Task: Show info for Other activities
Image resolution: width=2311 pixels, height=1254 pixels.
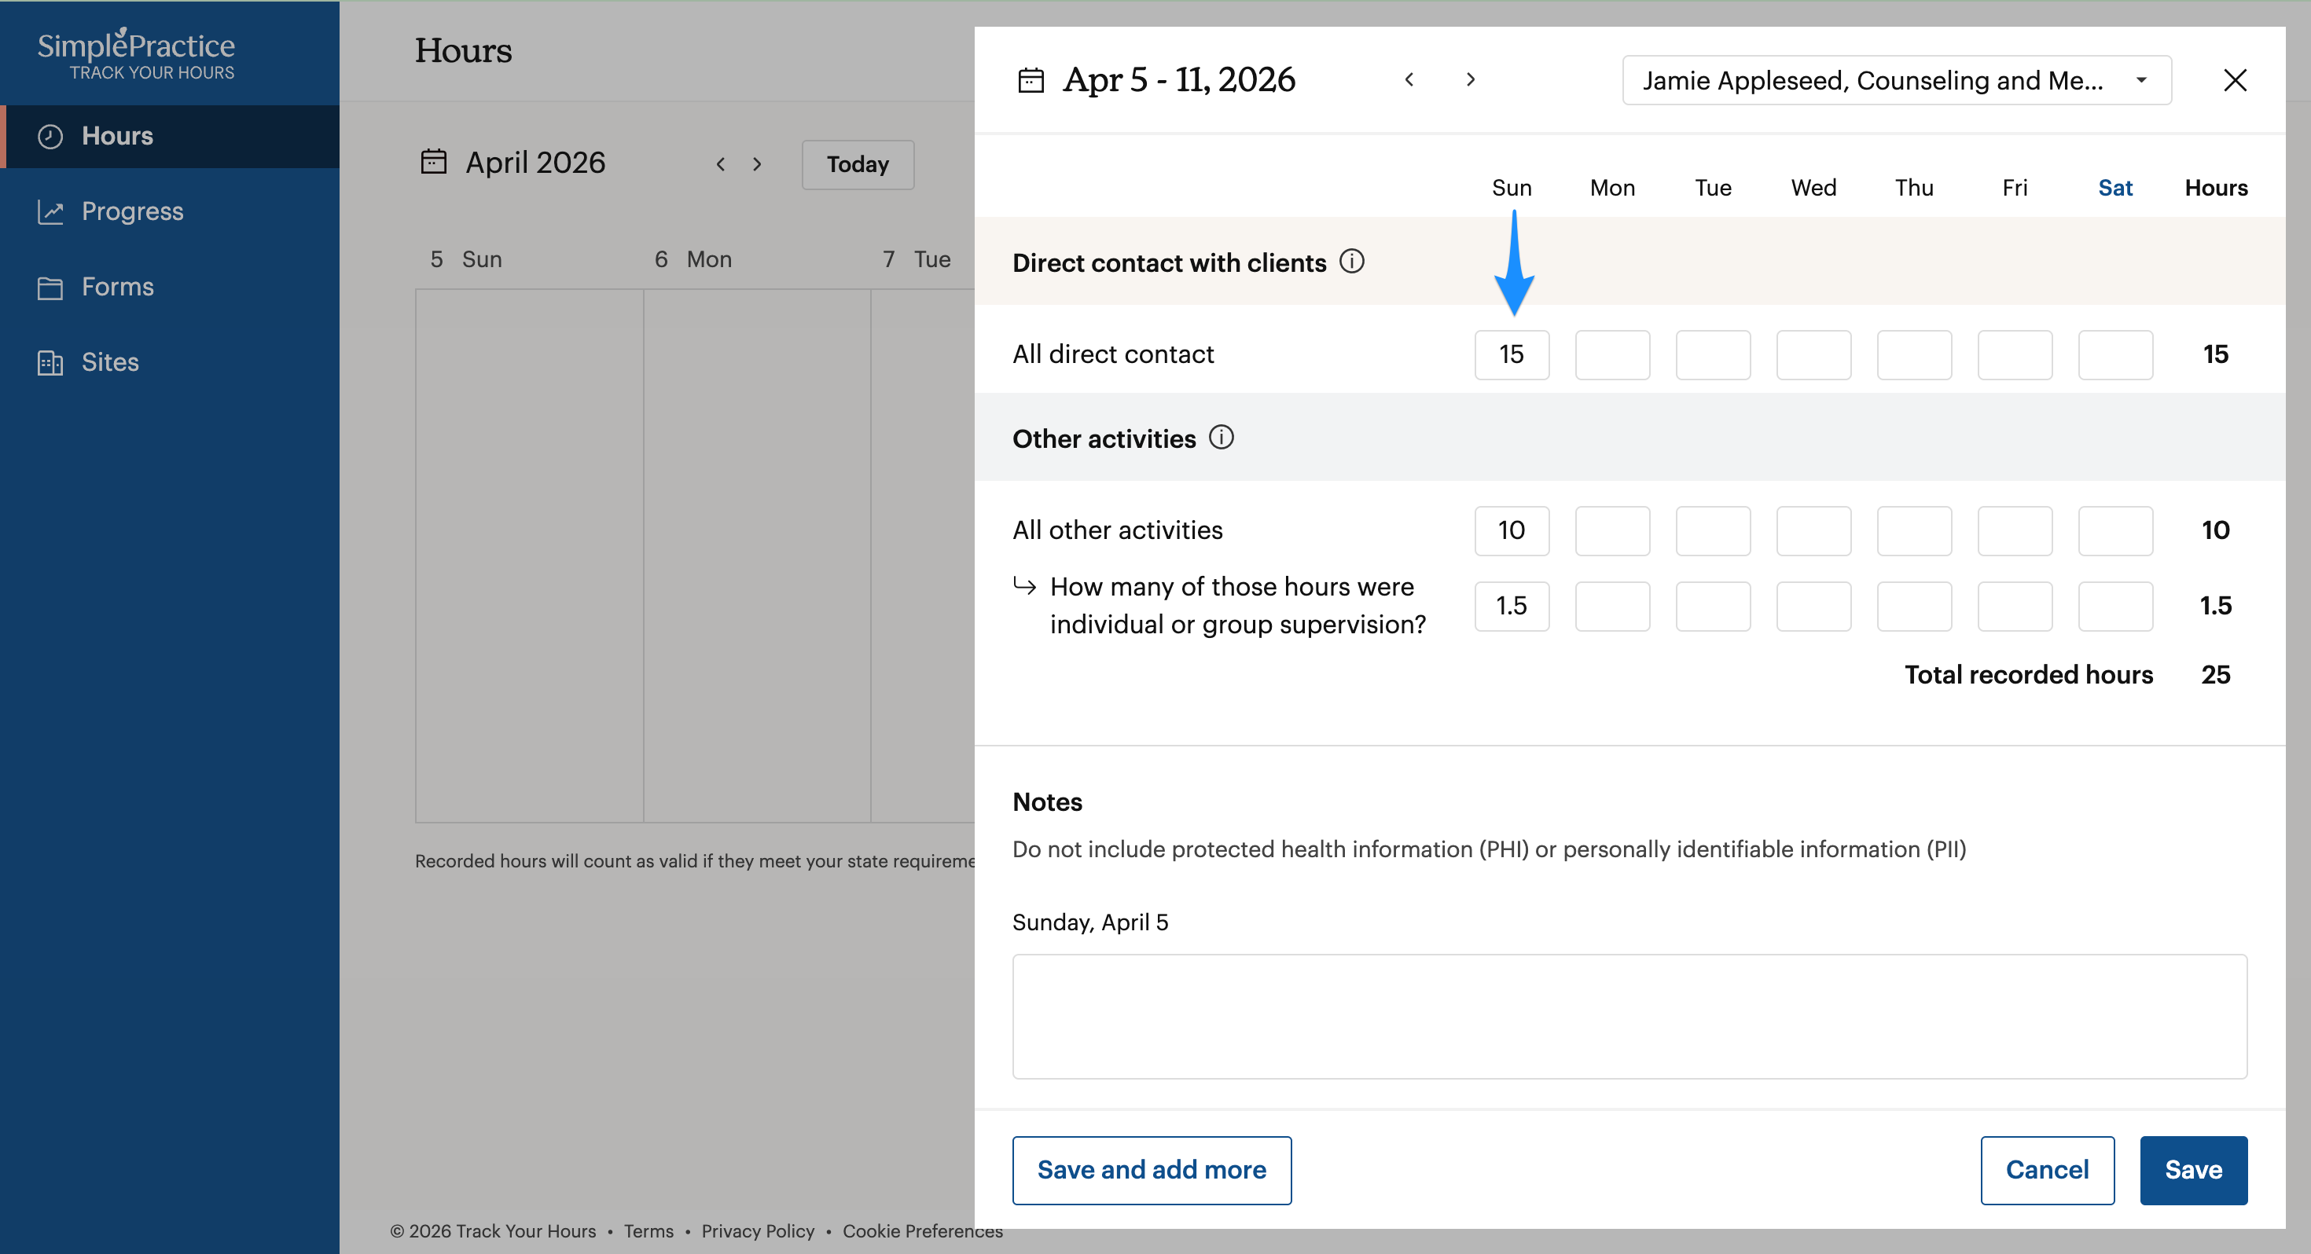Action: [1221, 438]
